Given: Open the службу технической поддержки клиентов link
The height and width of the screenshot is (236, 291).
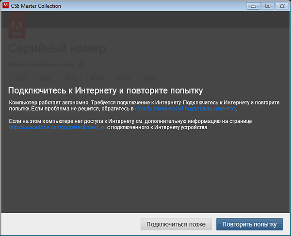Looking at the screenshot, I should (x=185, y=108).
